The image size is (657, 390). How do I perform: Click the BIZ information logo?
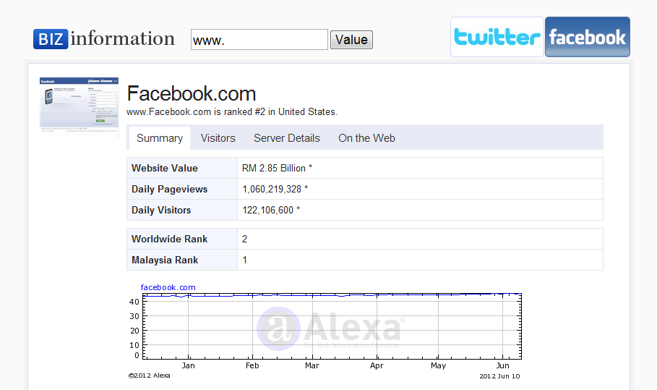coord(104,38)
